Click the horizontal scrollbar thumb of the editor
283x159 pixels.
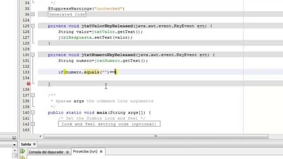pyautogui.click(x=156, y=136)
